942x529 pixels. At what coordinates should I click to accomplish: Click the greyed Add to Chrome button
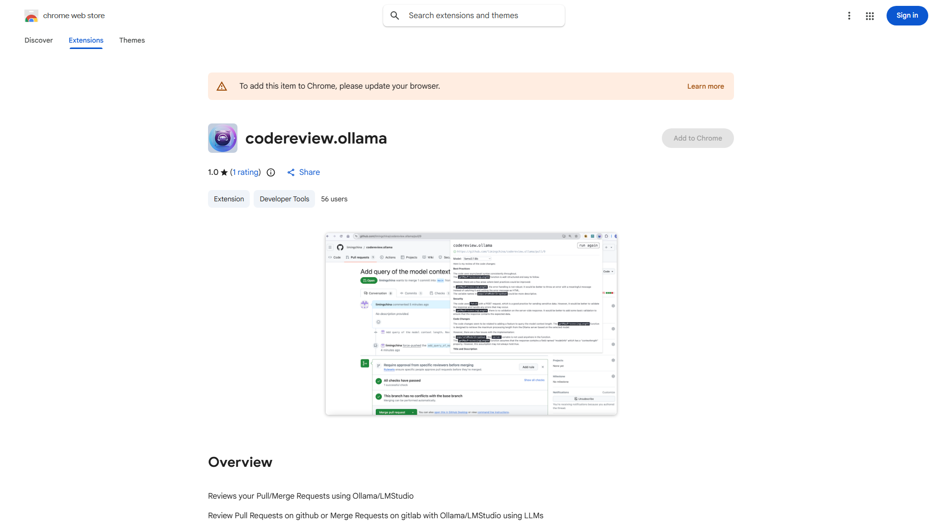pos(697,138)
